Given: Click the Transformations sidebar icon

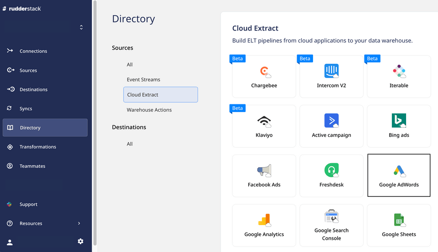Looking at the screenshot, I should pyautogui.click(x=10, y=147).
